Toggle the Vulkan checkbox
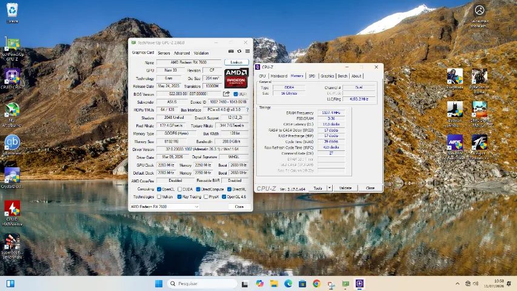The width and height of the screenshot is (517, 291). click(x=159, y=196)
